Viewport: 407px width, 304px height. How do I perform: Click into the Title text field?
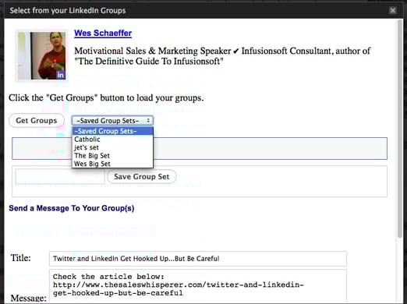pyautogui.click(x=198, y=259)
